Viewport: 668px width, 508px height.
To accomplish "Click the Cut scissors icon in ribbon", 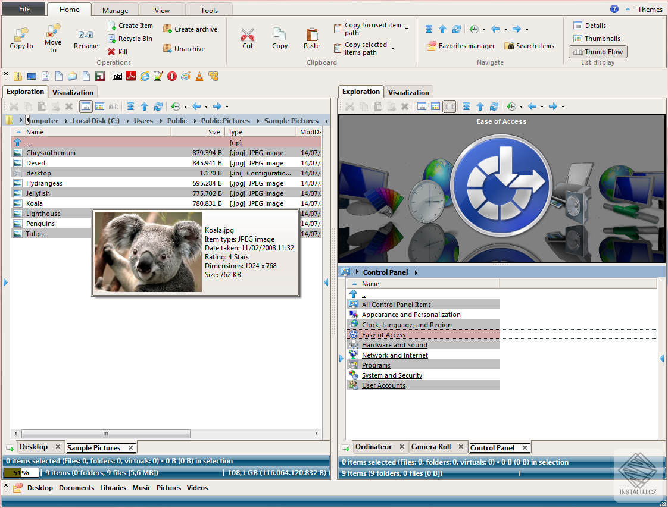I will [248, 35].
